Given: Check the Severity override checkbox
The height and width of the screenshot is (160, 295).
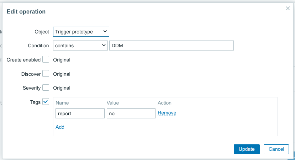Looking at the screenshot, I should click(46, 87).
